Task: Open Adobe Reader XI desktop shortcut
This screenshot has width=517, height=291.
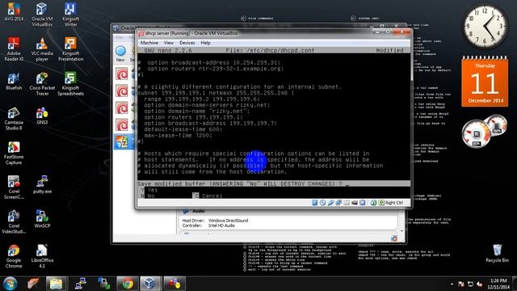Action: click(x=14, y=49)
